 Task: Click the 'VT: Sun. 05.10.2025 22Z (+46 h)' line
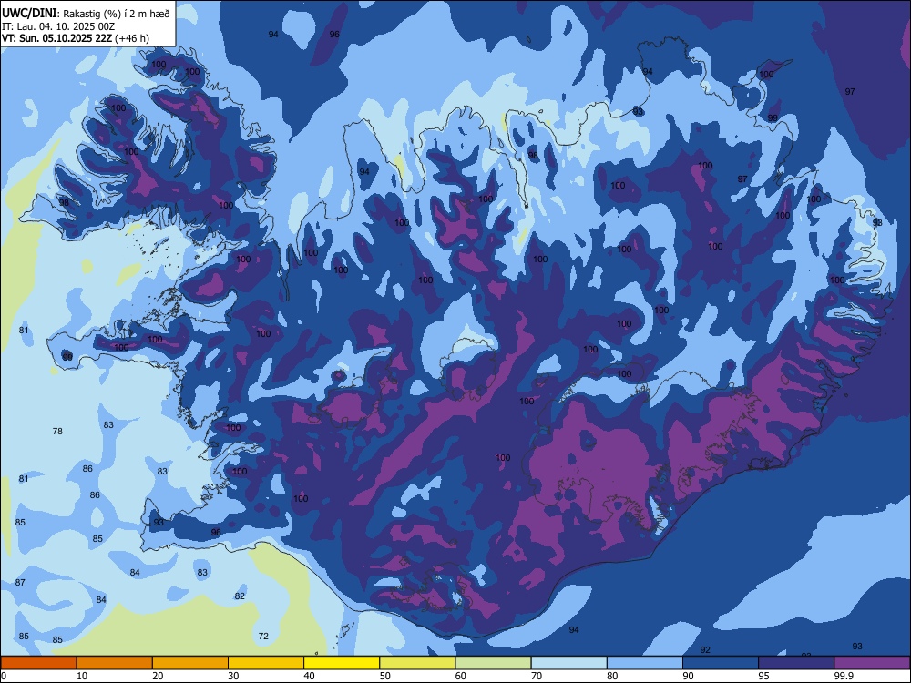tap(76, 38)
